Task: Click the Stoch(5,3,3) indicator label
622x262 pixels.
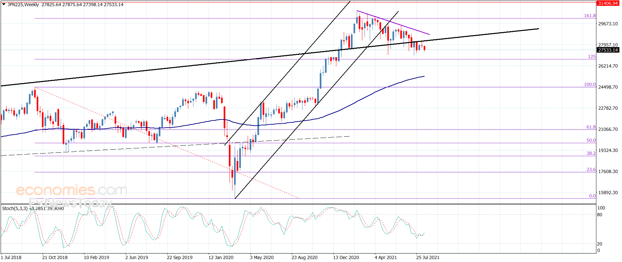Action: 15,208
